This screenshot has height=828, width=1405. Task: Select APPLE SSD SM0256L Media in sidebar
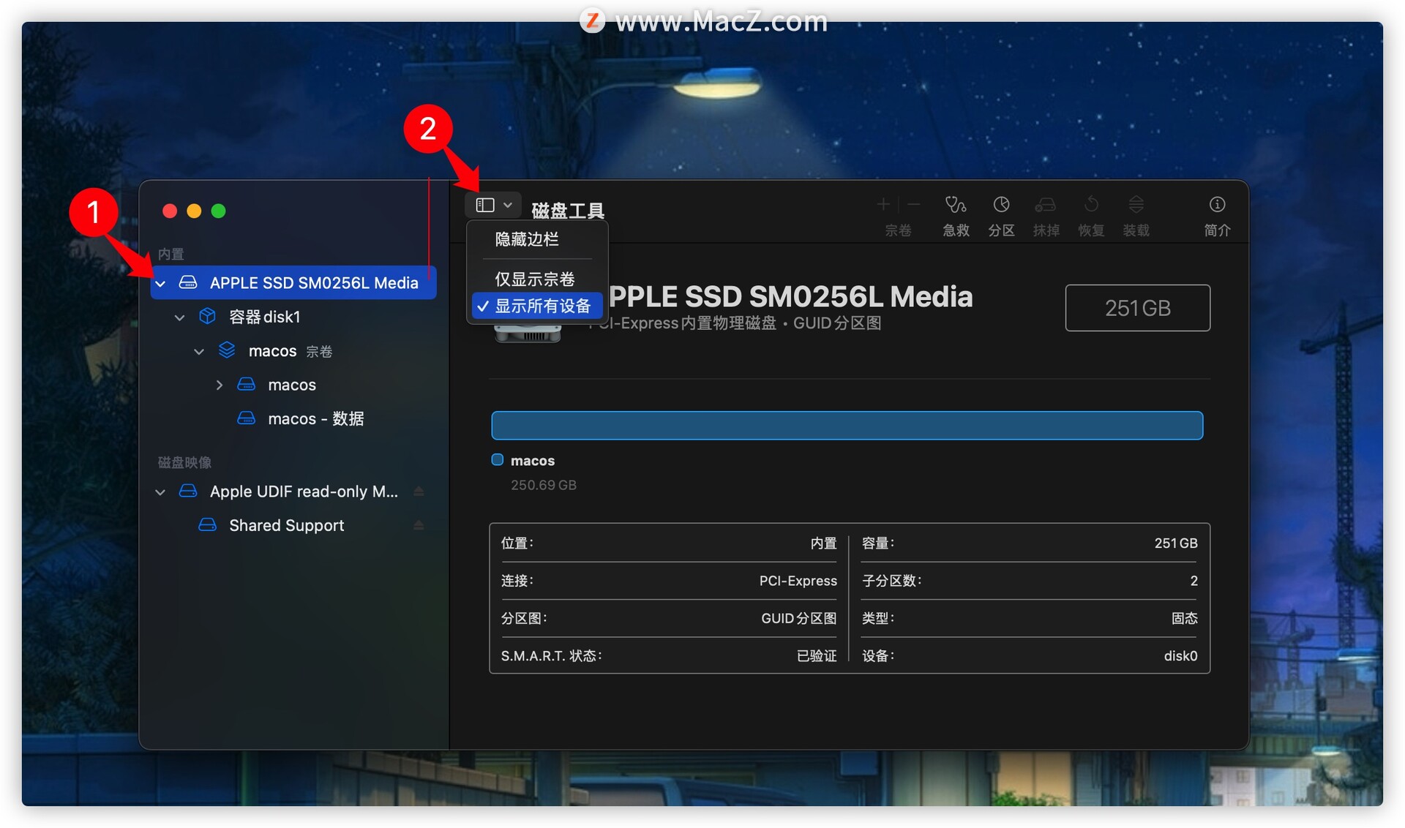pyautogui.click(x=293, y=283)
